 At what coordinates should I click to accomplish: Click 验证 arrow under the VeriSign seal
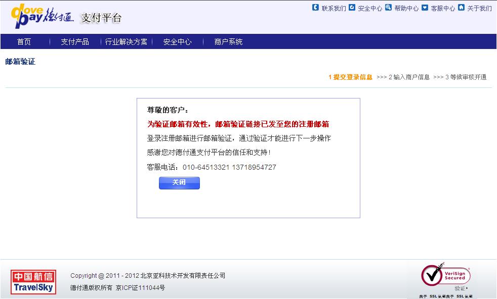point(461,288)
